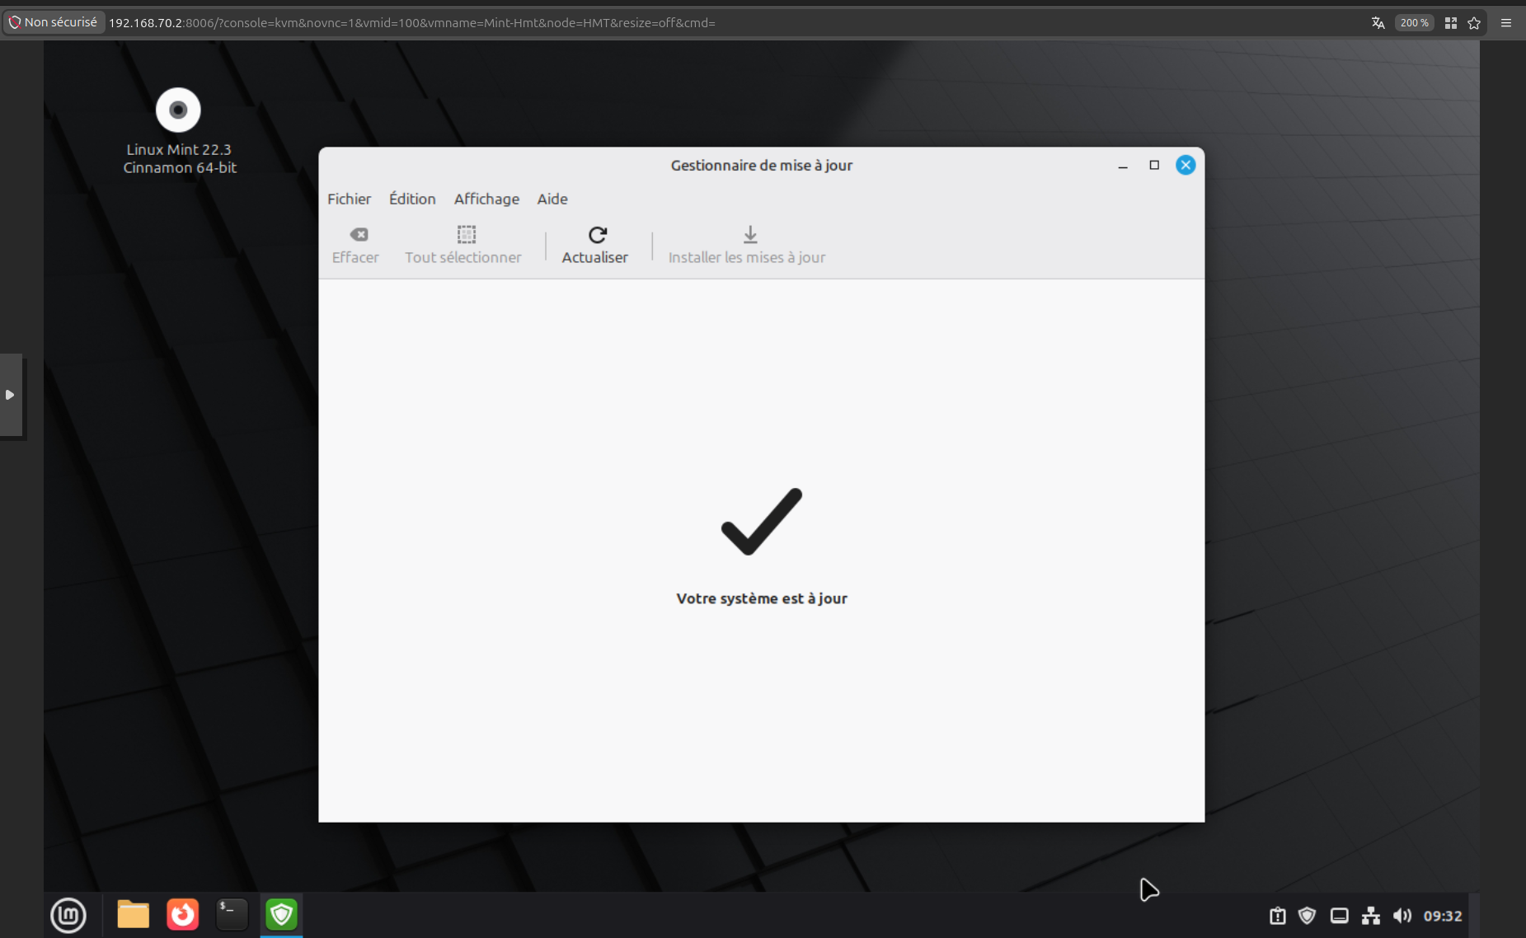Launch the file manager from the panel

[x=133, y=915]
